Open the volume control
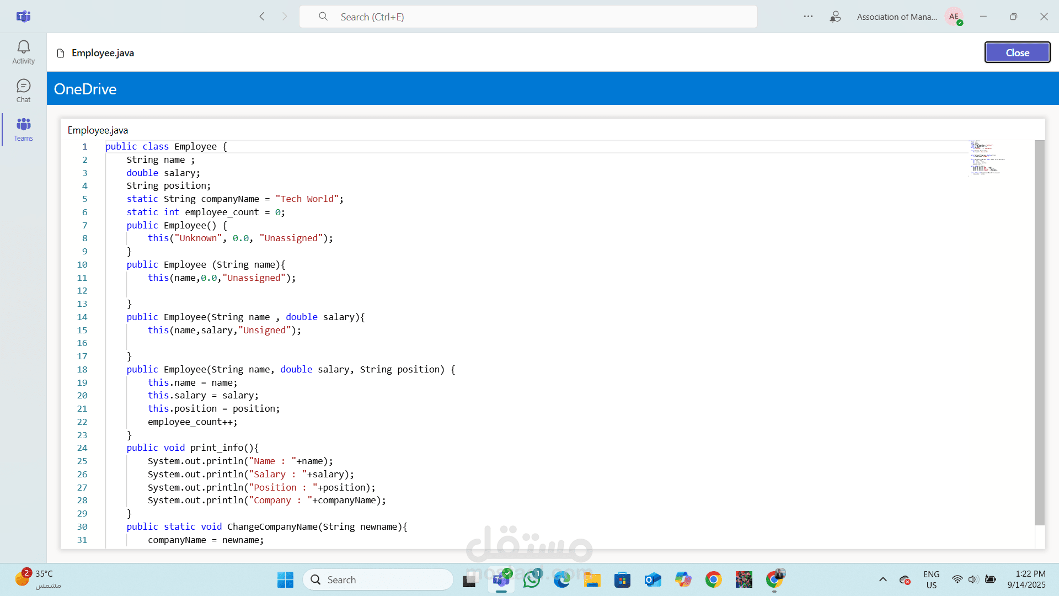1059x596 pixels. pos(974,579)
